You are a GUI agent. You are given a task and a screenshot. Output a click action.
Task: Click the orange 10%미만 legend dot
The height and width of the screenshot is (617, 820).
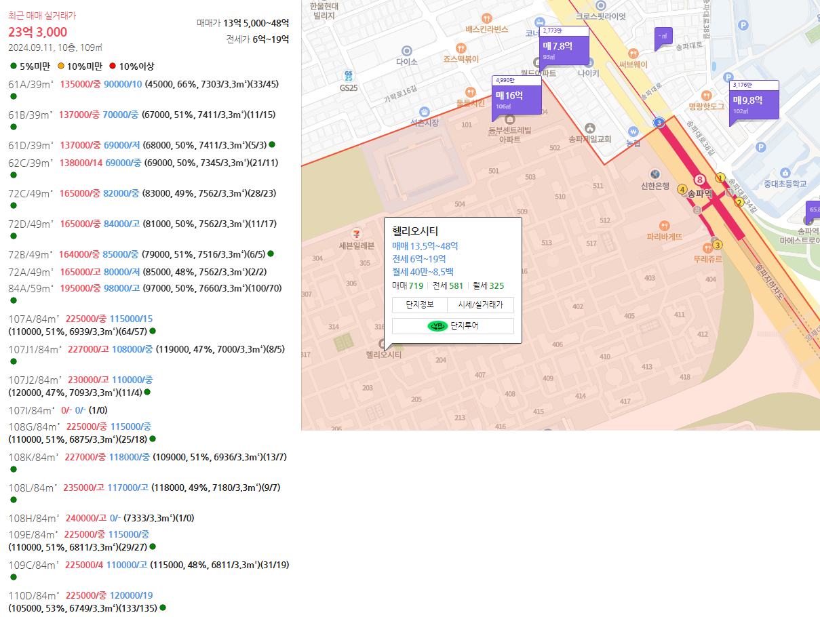[61, 66]
